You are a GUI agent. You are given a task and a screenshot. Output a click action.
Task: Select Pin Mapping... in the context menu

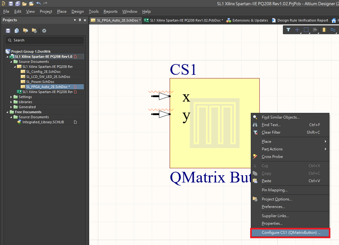pyautogui.click(x=274, y=190)
